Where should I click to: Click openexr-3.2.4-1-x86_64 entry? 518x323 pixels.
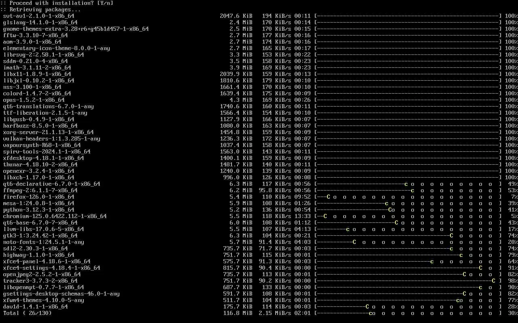tap(39, 171)
